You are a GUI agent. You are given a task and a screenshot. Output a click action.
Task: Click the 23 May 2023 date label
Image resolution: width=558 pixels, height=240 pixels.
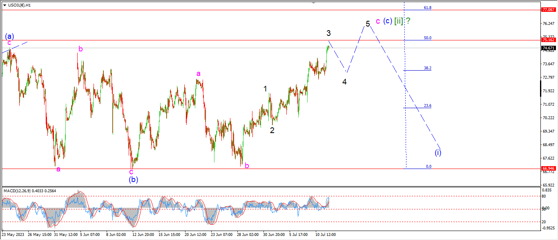[12, 235]
